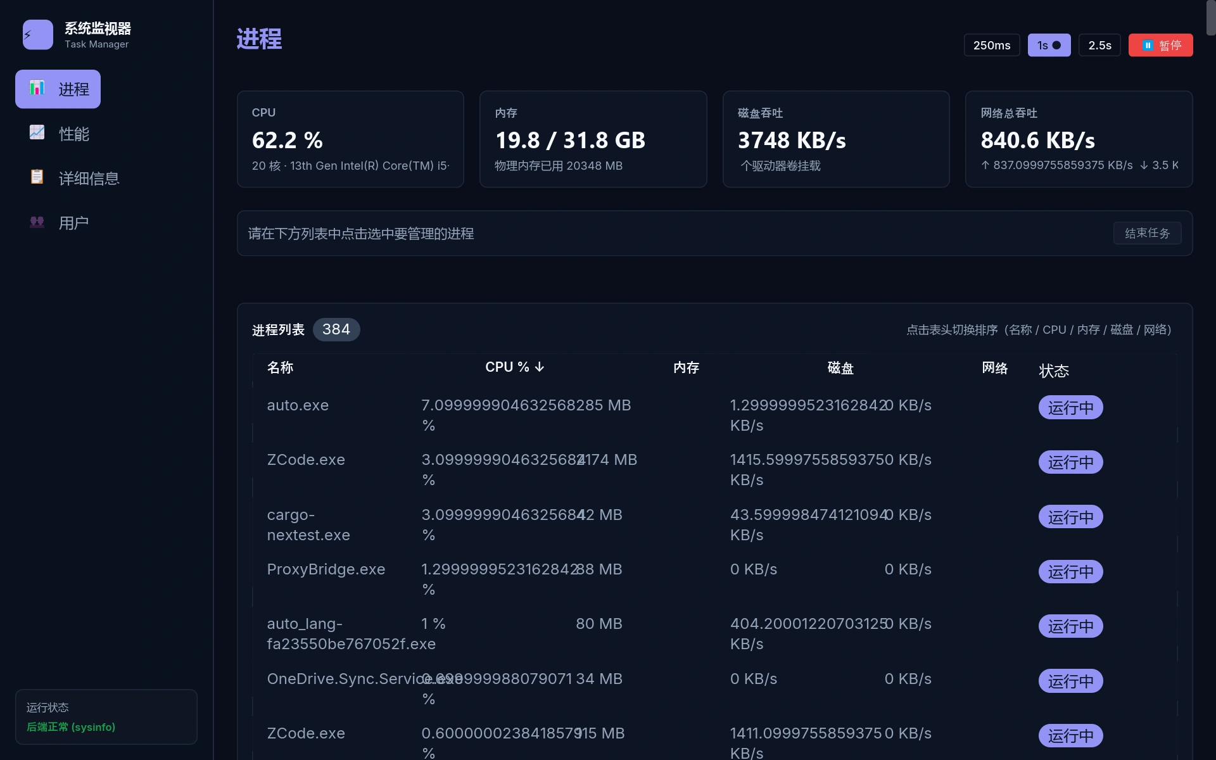Viewport: 1216px width, 760px height.
Task: Set refresh interval to 250ms
Action: 992,45
